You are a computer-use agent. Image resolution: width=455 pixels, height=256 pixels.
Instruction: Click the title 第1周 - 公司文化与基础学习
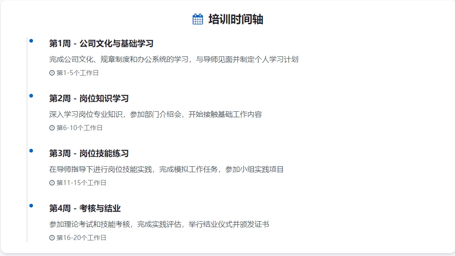[101, 44]
